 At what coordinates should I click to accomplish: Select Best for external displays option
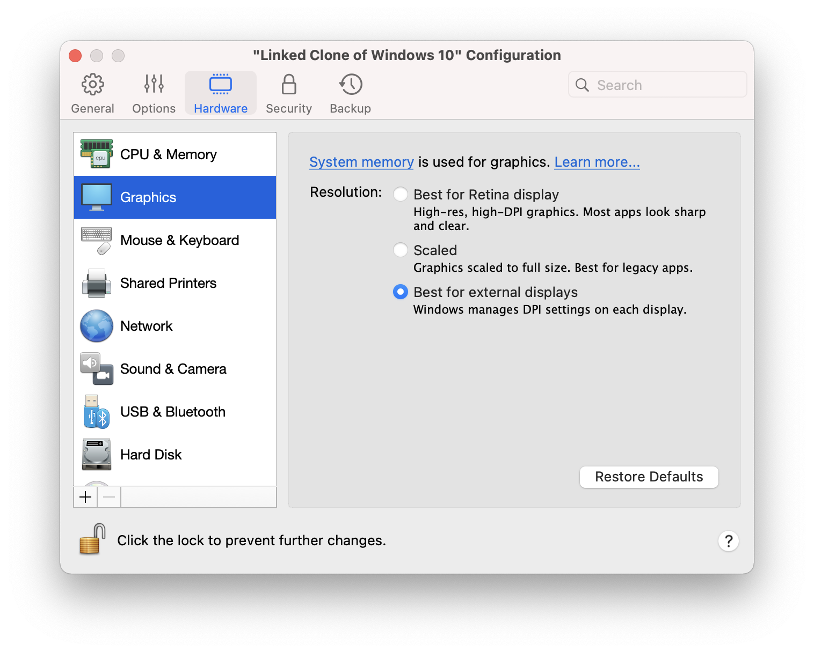point(401,292)
